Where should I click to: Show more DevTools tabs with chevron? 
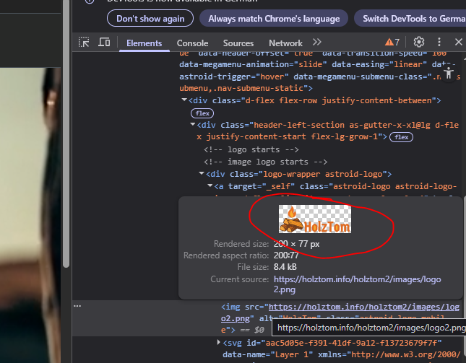click(x=316, y=43)
